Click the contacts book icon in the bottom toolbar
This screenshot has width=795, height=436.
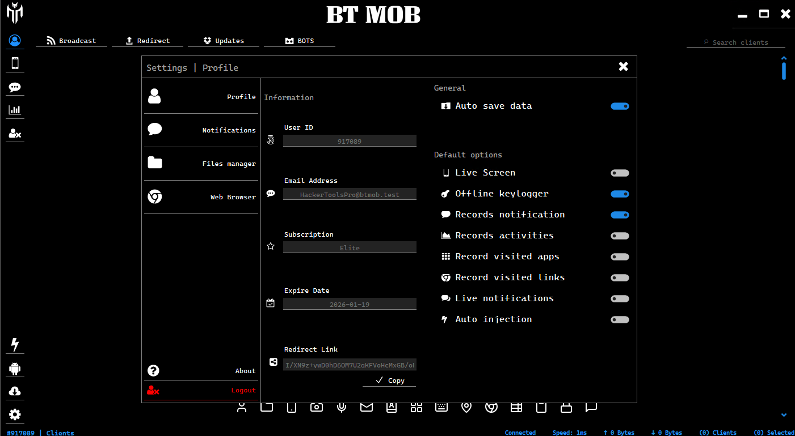pos(392,407)
